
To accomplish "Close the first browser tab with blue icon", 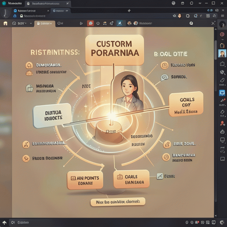I will pos(48,11).
